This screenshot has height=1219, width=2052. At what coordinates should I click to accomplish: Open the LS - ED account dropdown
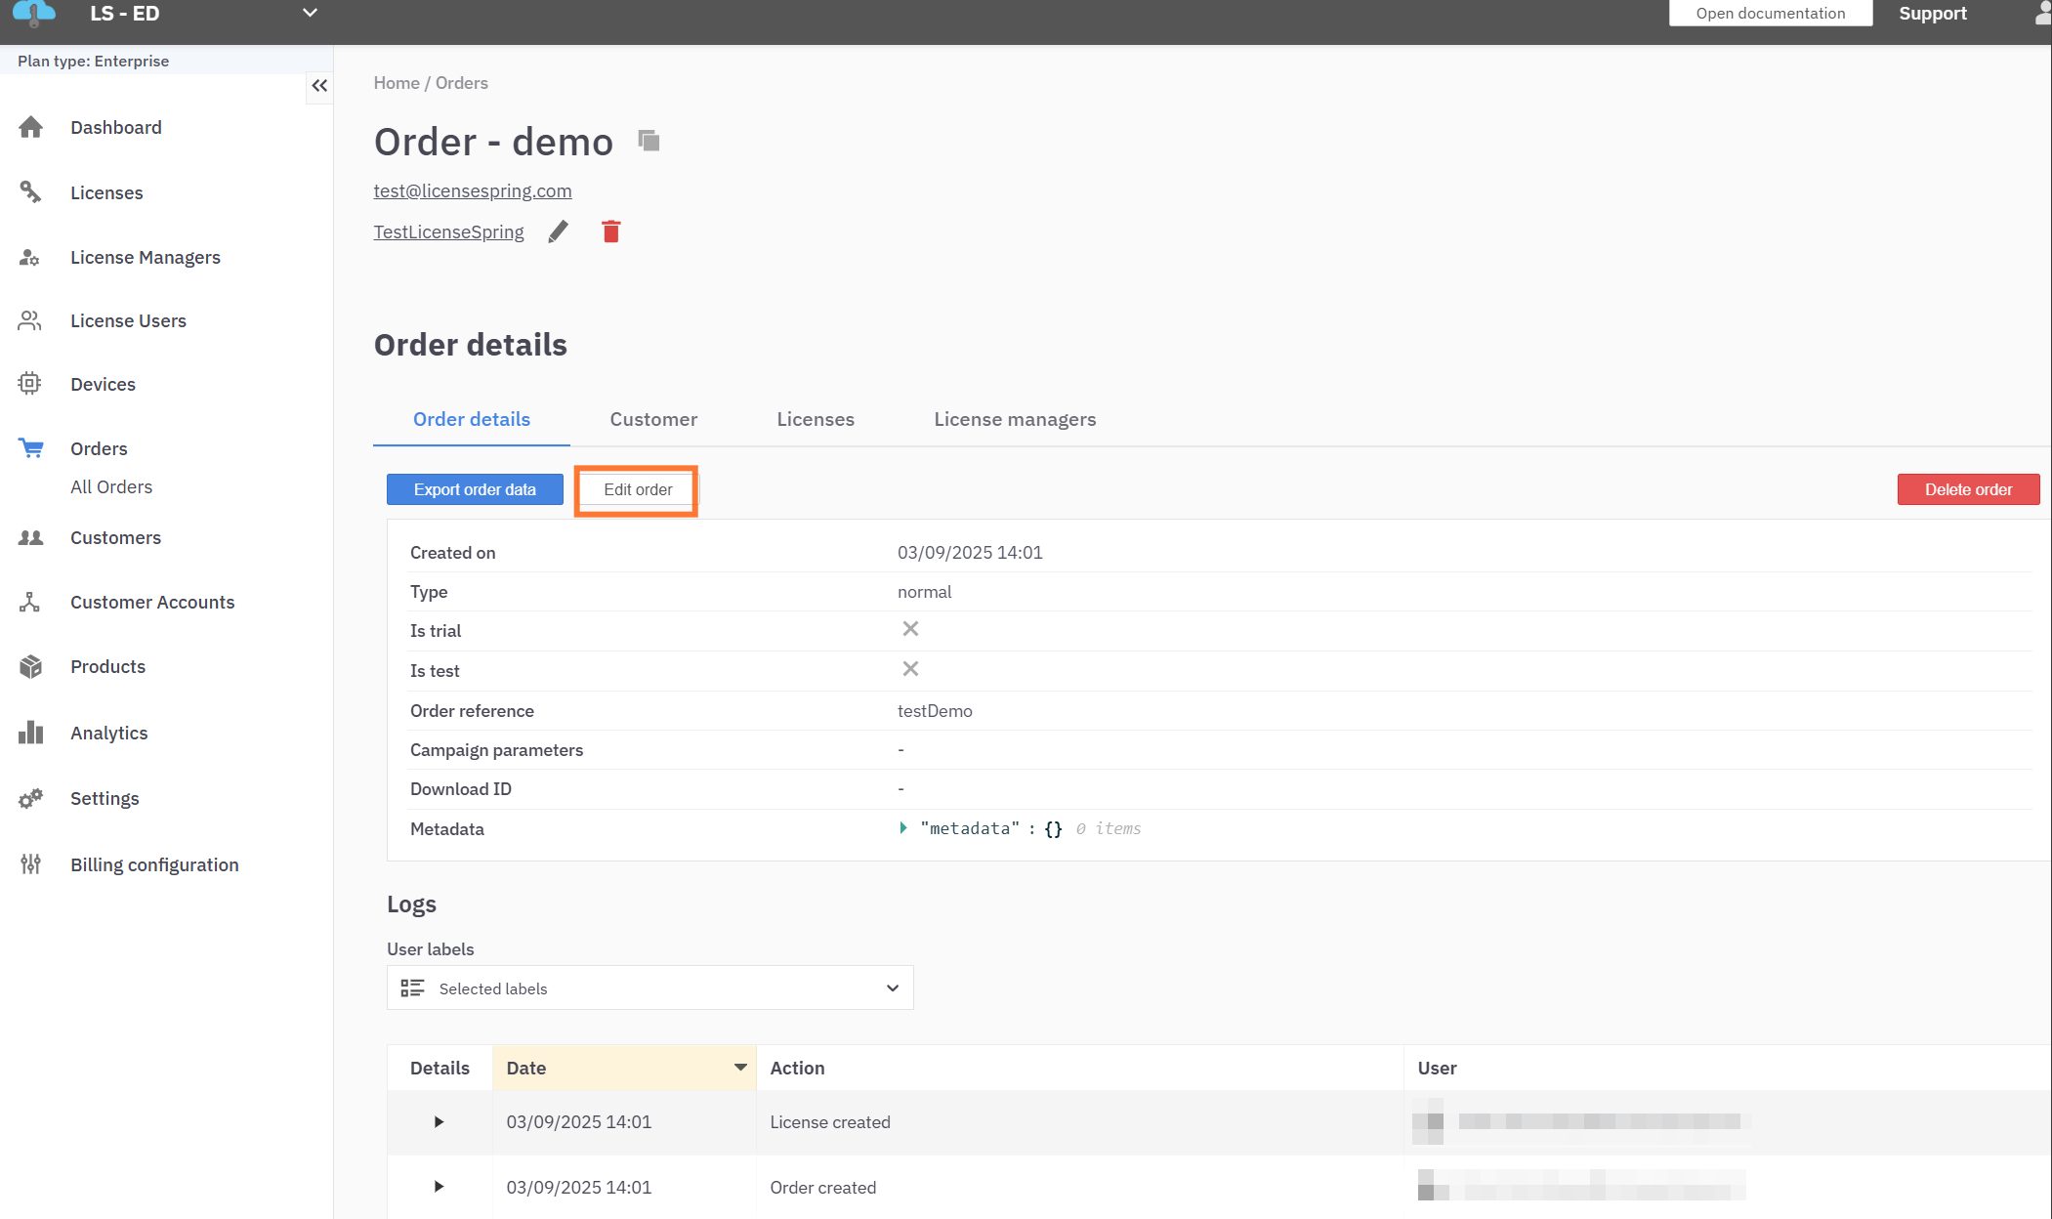click(x=310, y=14)
